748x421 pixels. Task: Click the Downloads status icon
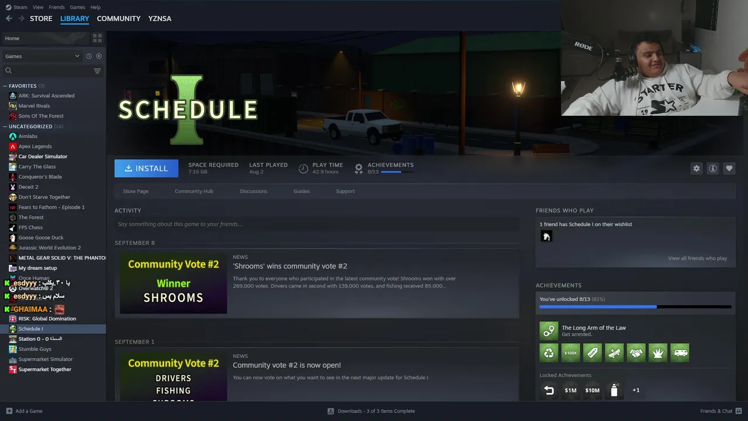tap(331, 411)
